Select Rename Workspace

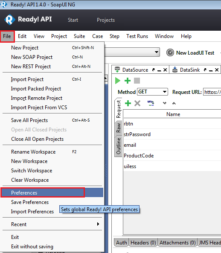tap(52, 152)
